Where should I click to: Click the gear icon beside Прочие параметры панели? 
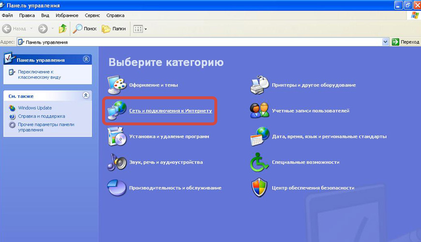[x=12, y=125]
